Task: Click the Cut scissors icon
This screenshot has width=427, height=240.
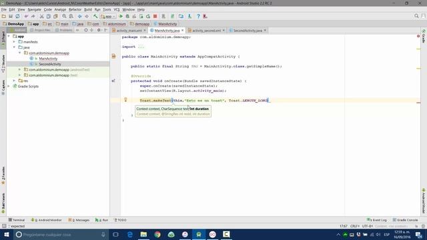Action: click(x=41, y=16)
